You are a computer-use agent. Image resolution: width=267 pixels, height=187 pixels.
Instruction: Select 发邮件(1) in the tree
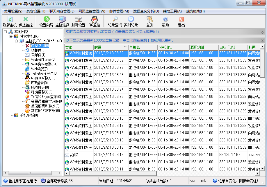(x=38, y=55)
